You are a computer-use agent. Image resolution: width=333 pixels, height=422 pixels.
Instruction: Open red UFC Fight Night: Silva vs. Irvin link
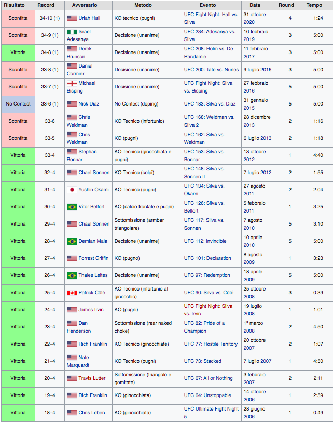pyautogui.click(x=208, y=310)
